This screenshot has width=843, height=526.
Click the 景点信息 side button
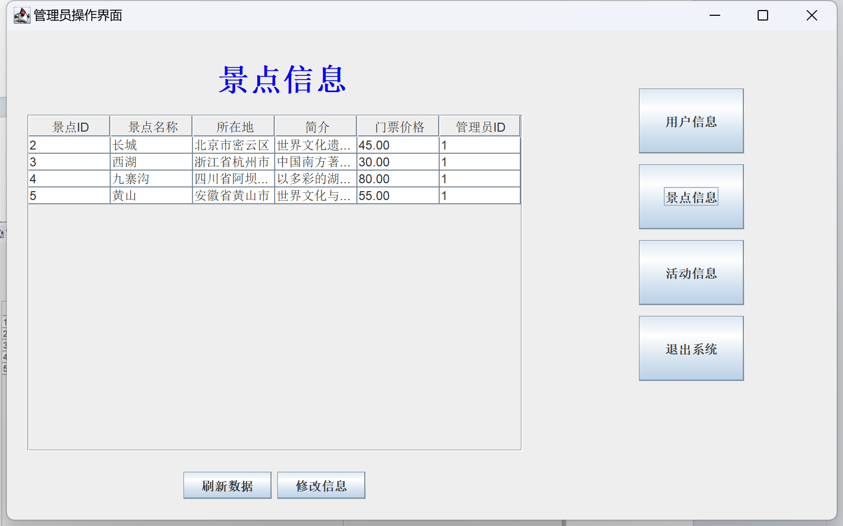(691, 197)
